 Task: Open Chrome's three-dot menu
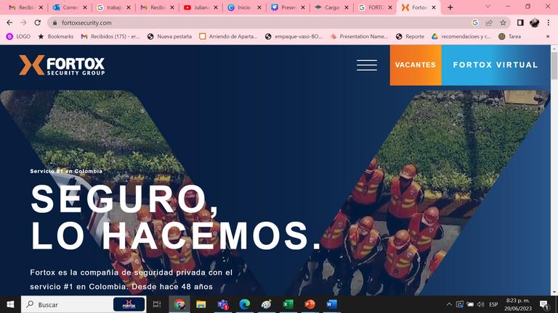pyautogui.click(x=549, y=22)
